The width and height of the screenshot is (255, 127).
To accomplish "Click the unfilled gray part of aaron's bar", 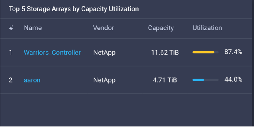I will pos(211,80).
